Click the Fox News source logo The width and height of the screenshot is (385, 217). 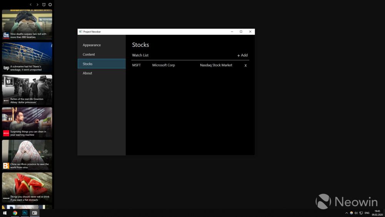6,35
